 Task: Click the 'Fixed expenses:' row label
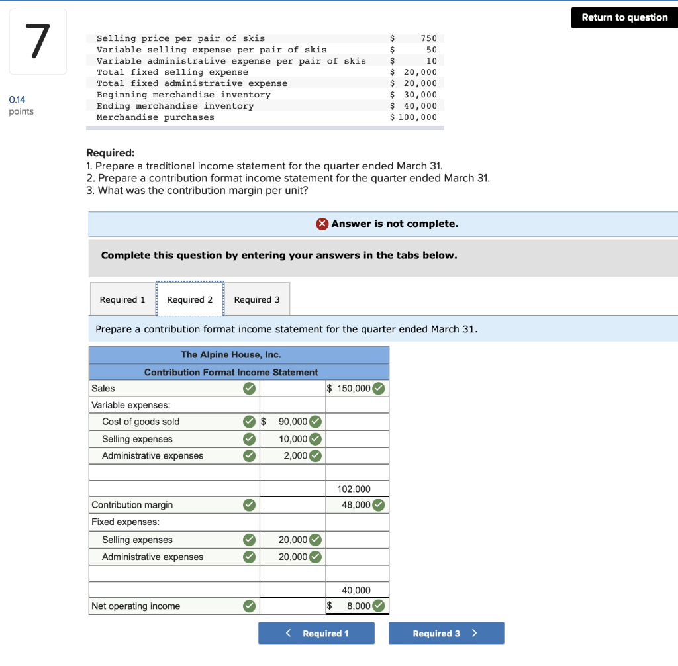(x=125, y=522)
